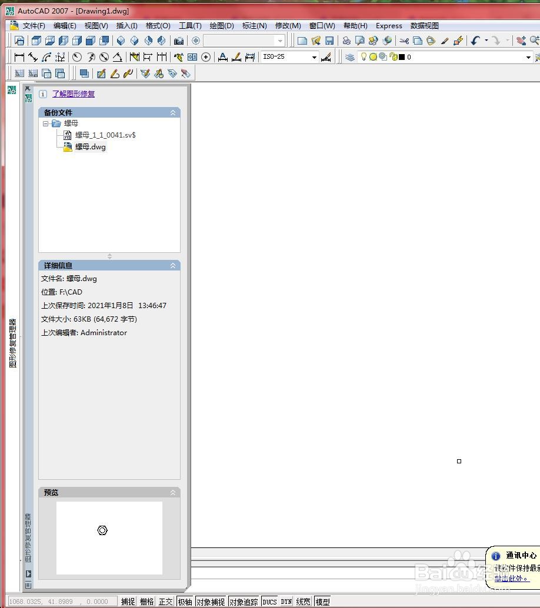540x608 pixels.
Task: Click the Draw Order bring-to-front icon
Action: pos(84,74)
